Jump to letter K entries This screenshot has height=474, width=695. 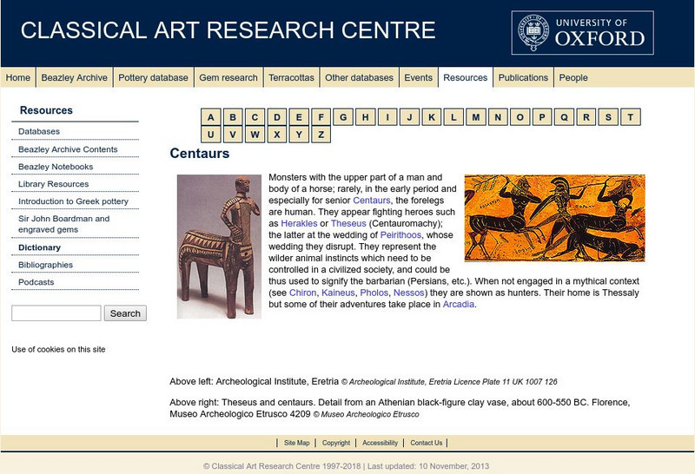(x=432, y=117)
